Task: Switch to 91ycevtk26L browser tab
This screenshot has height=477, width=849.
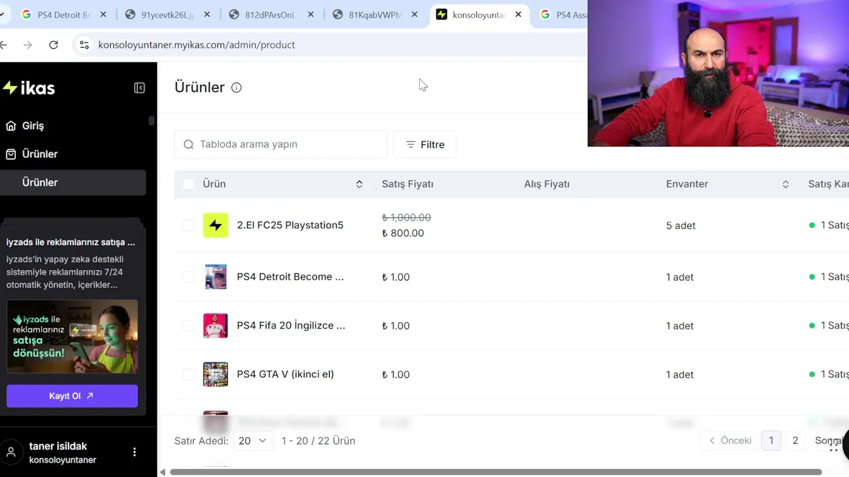Action: (167, 15)
